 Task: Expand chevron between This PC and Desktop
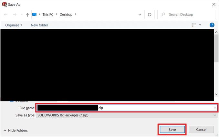57,15
